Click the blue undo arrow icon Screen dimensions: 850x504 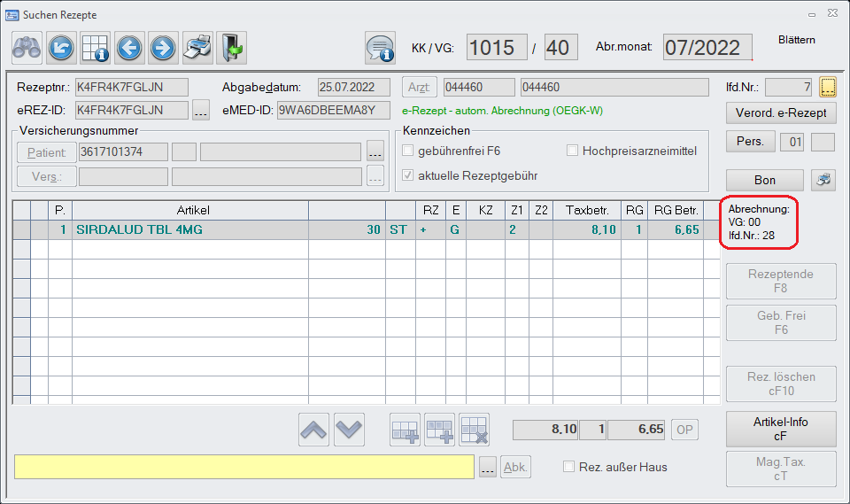[61, 47]
